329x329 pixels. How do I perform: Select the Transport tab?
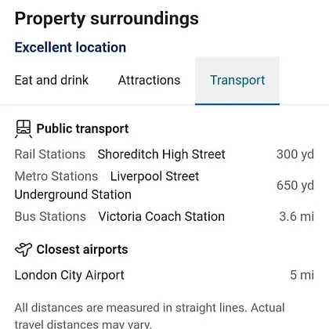pos(237,81)
